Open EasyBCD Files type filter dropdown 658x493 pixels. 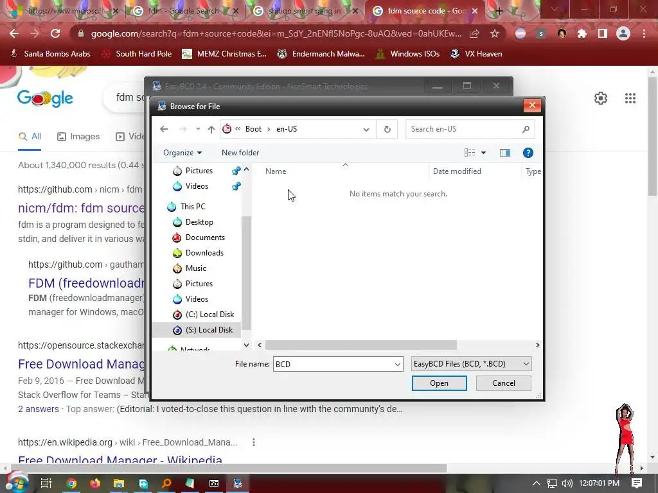471,364
